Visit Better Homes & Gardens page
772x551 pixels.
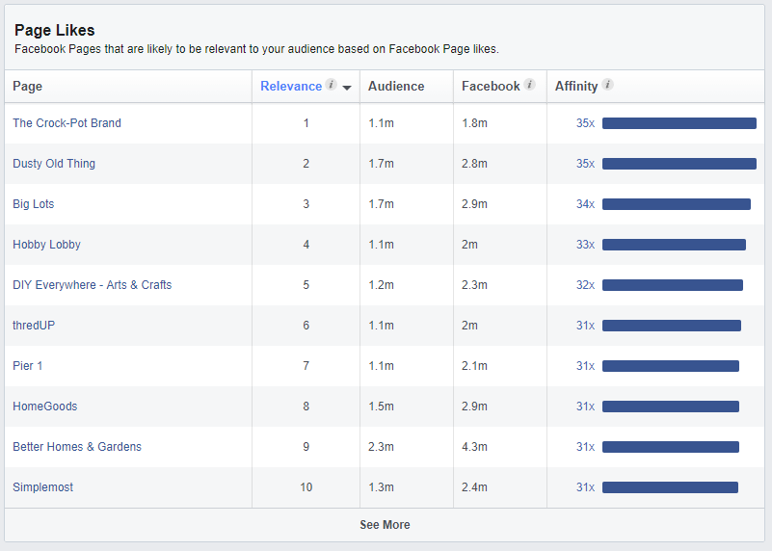pyautogui.click(x=77, y=447)
